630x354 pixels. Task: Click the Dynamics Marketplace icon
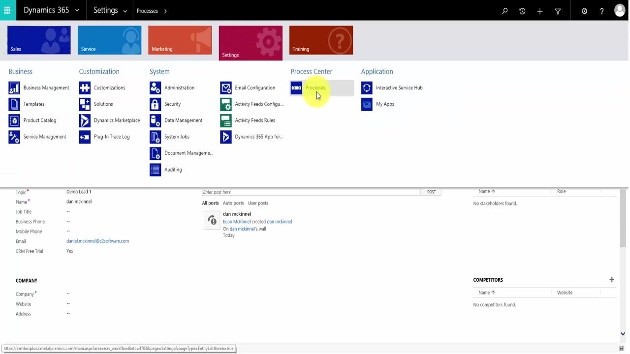point(85,120)
